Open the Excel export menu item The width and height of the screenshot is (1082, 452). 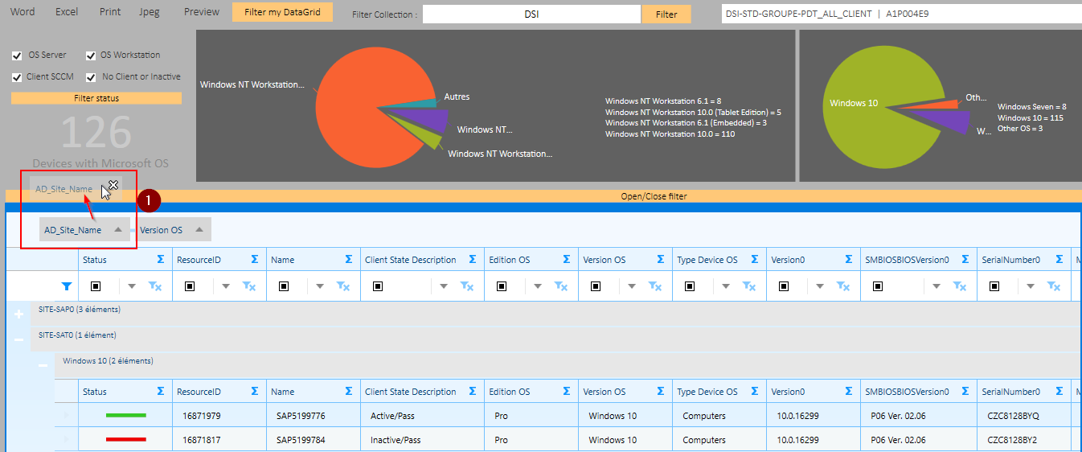coord(67,12)
